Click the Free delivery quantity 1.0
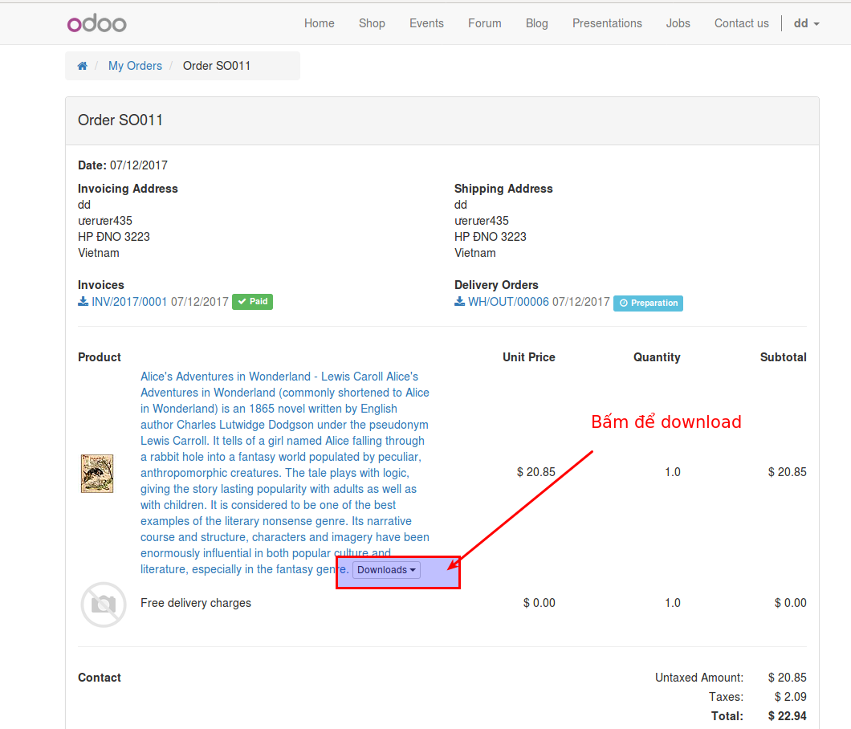 click(x=673, y=603)
